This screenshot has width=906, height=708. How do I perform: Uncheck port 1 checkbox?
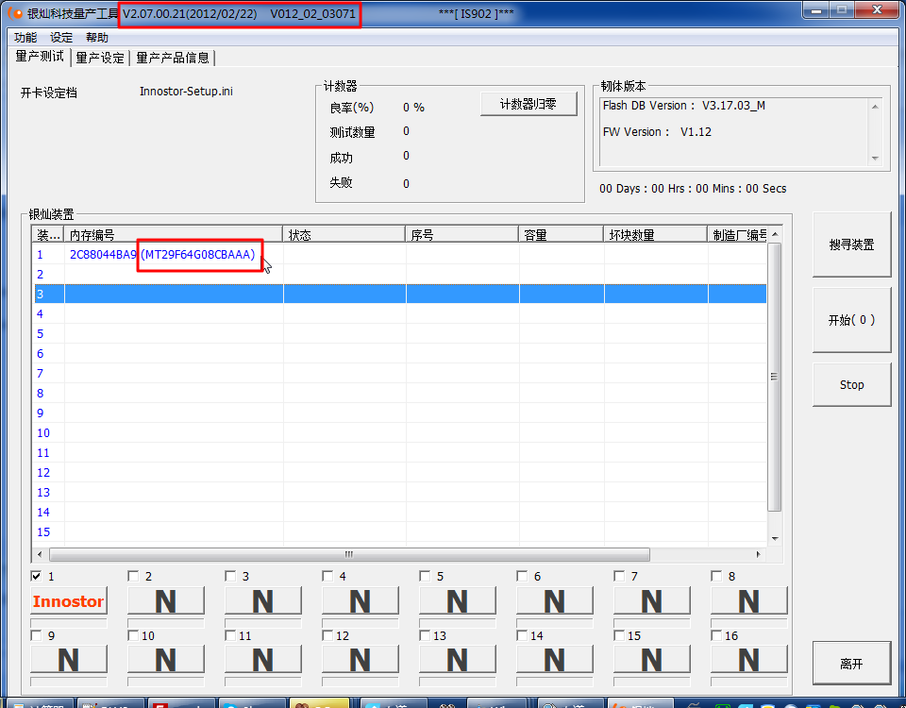37,576
